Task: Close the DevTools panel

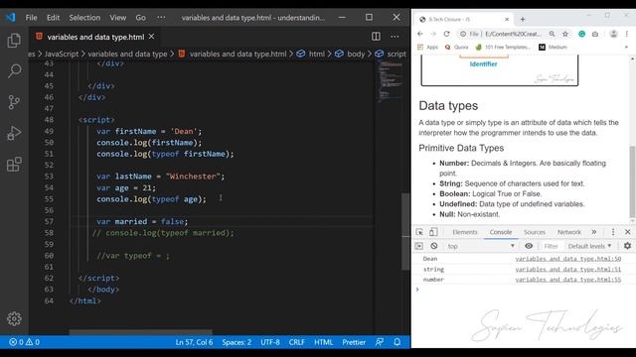Action: pyautogui.click(x=627, y=232)
